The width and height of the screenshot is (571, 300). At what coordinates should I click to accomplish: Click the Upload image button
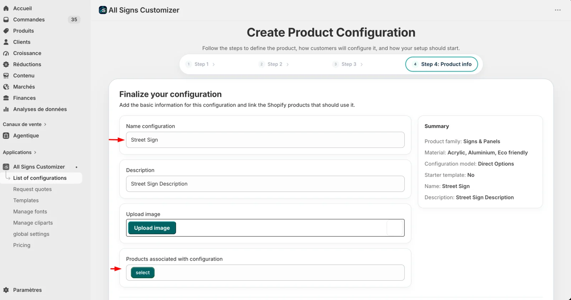click(x=152, y=228)
